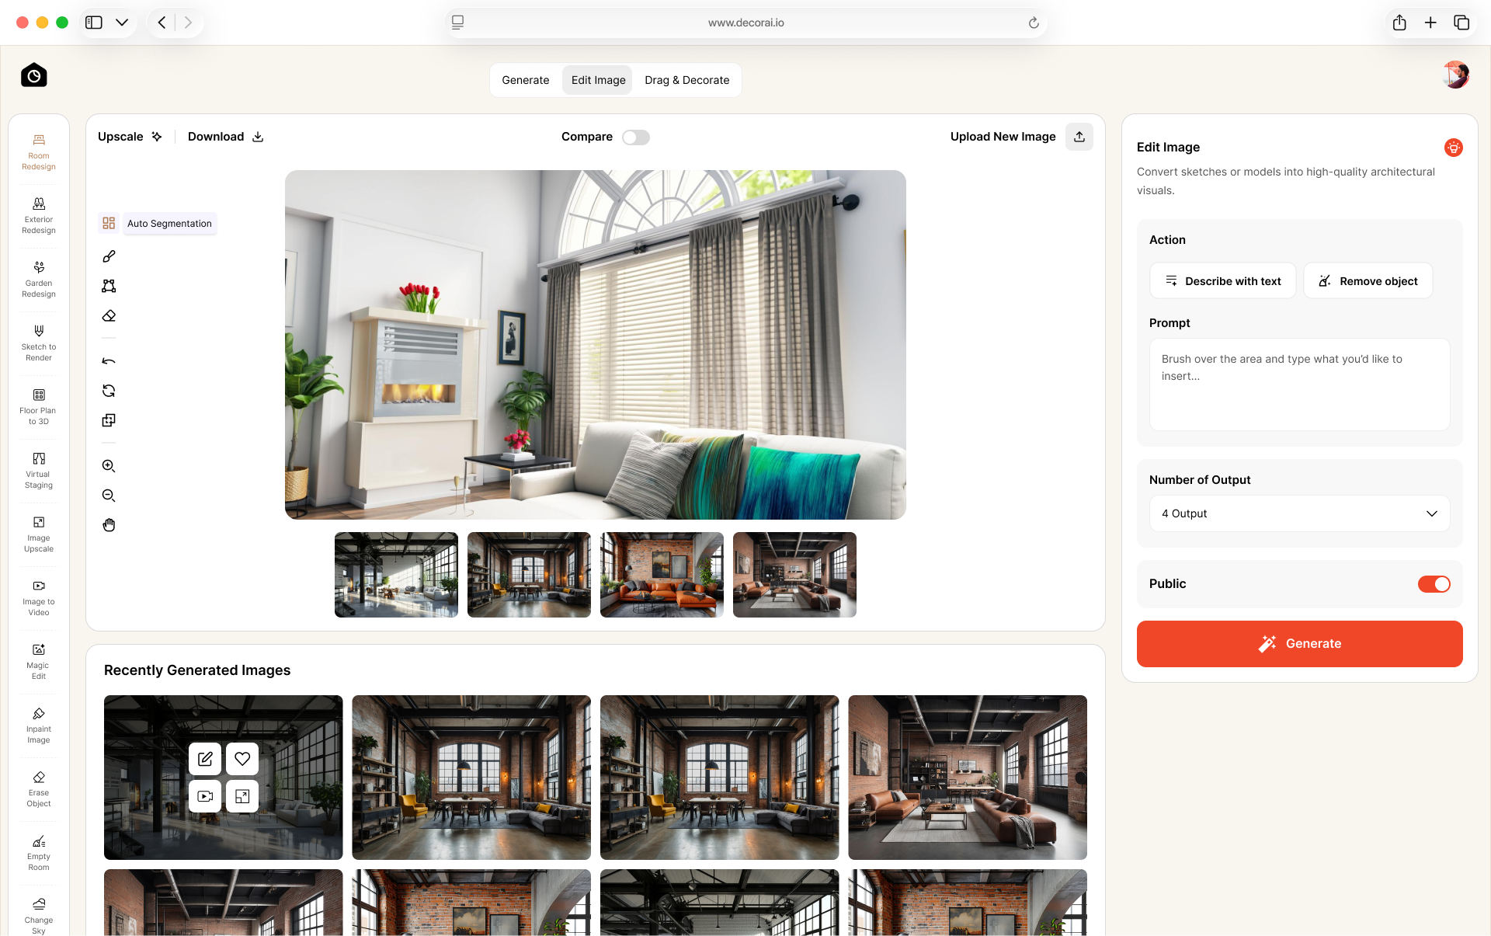Open Magic Edit tool

point(39,661)
